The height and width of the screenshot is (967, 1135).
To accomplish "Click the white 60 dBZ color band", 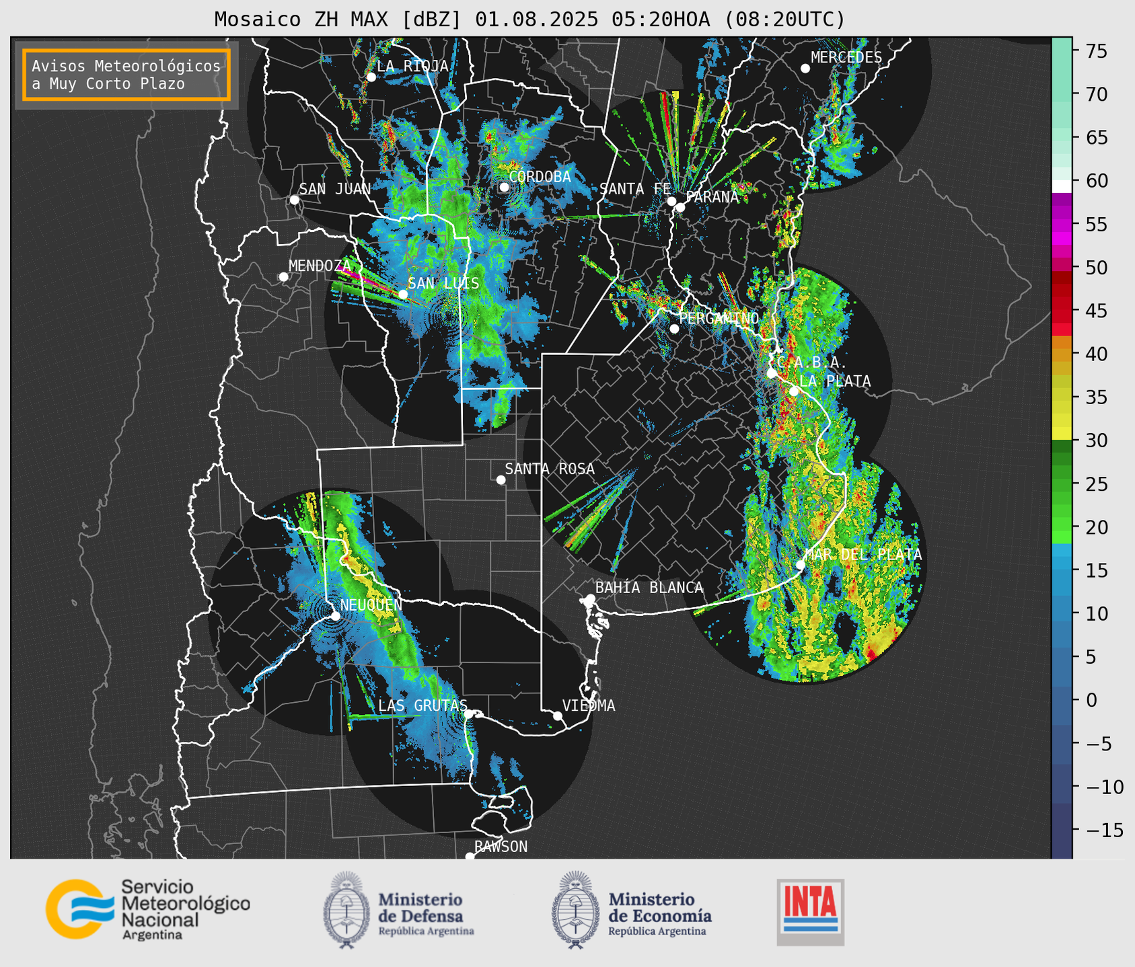I will [1061, 186].
